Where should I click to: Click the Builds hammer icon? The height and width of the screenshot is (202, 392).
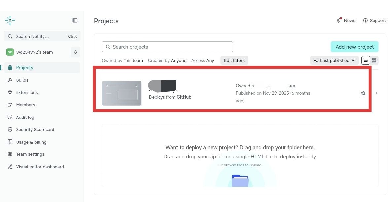click(10, 80)
